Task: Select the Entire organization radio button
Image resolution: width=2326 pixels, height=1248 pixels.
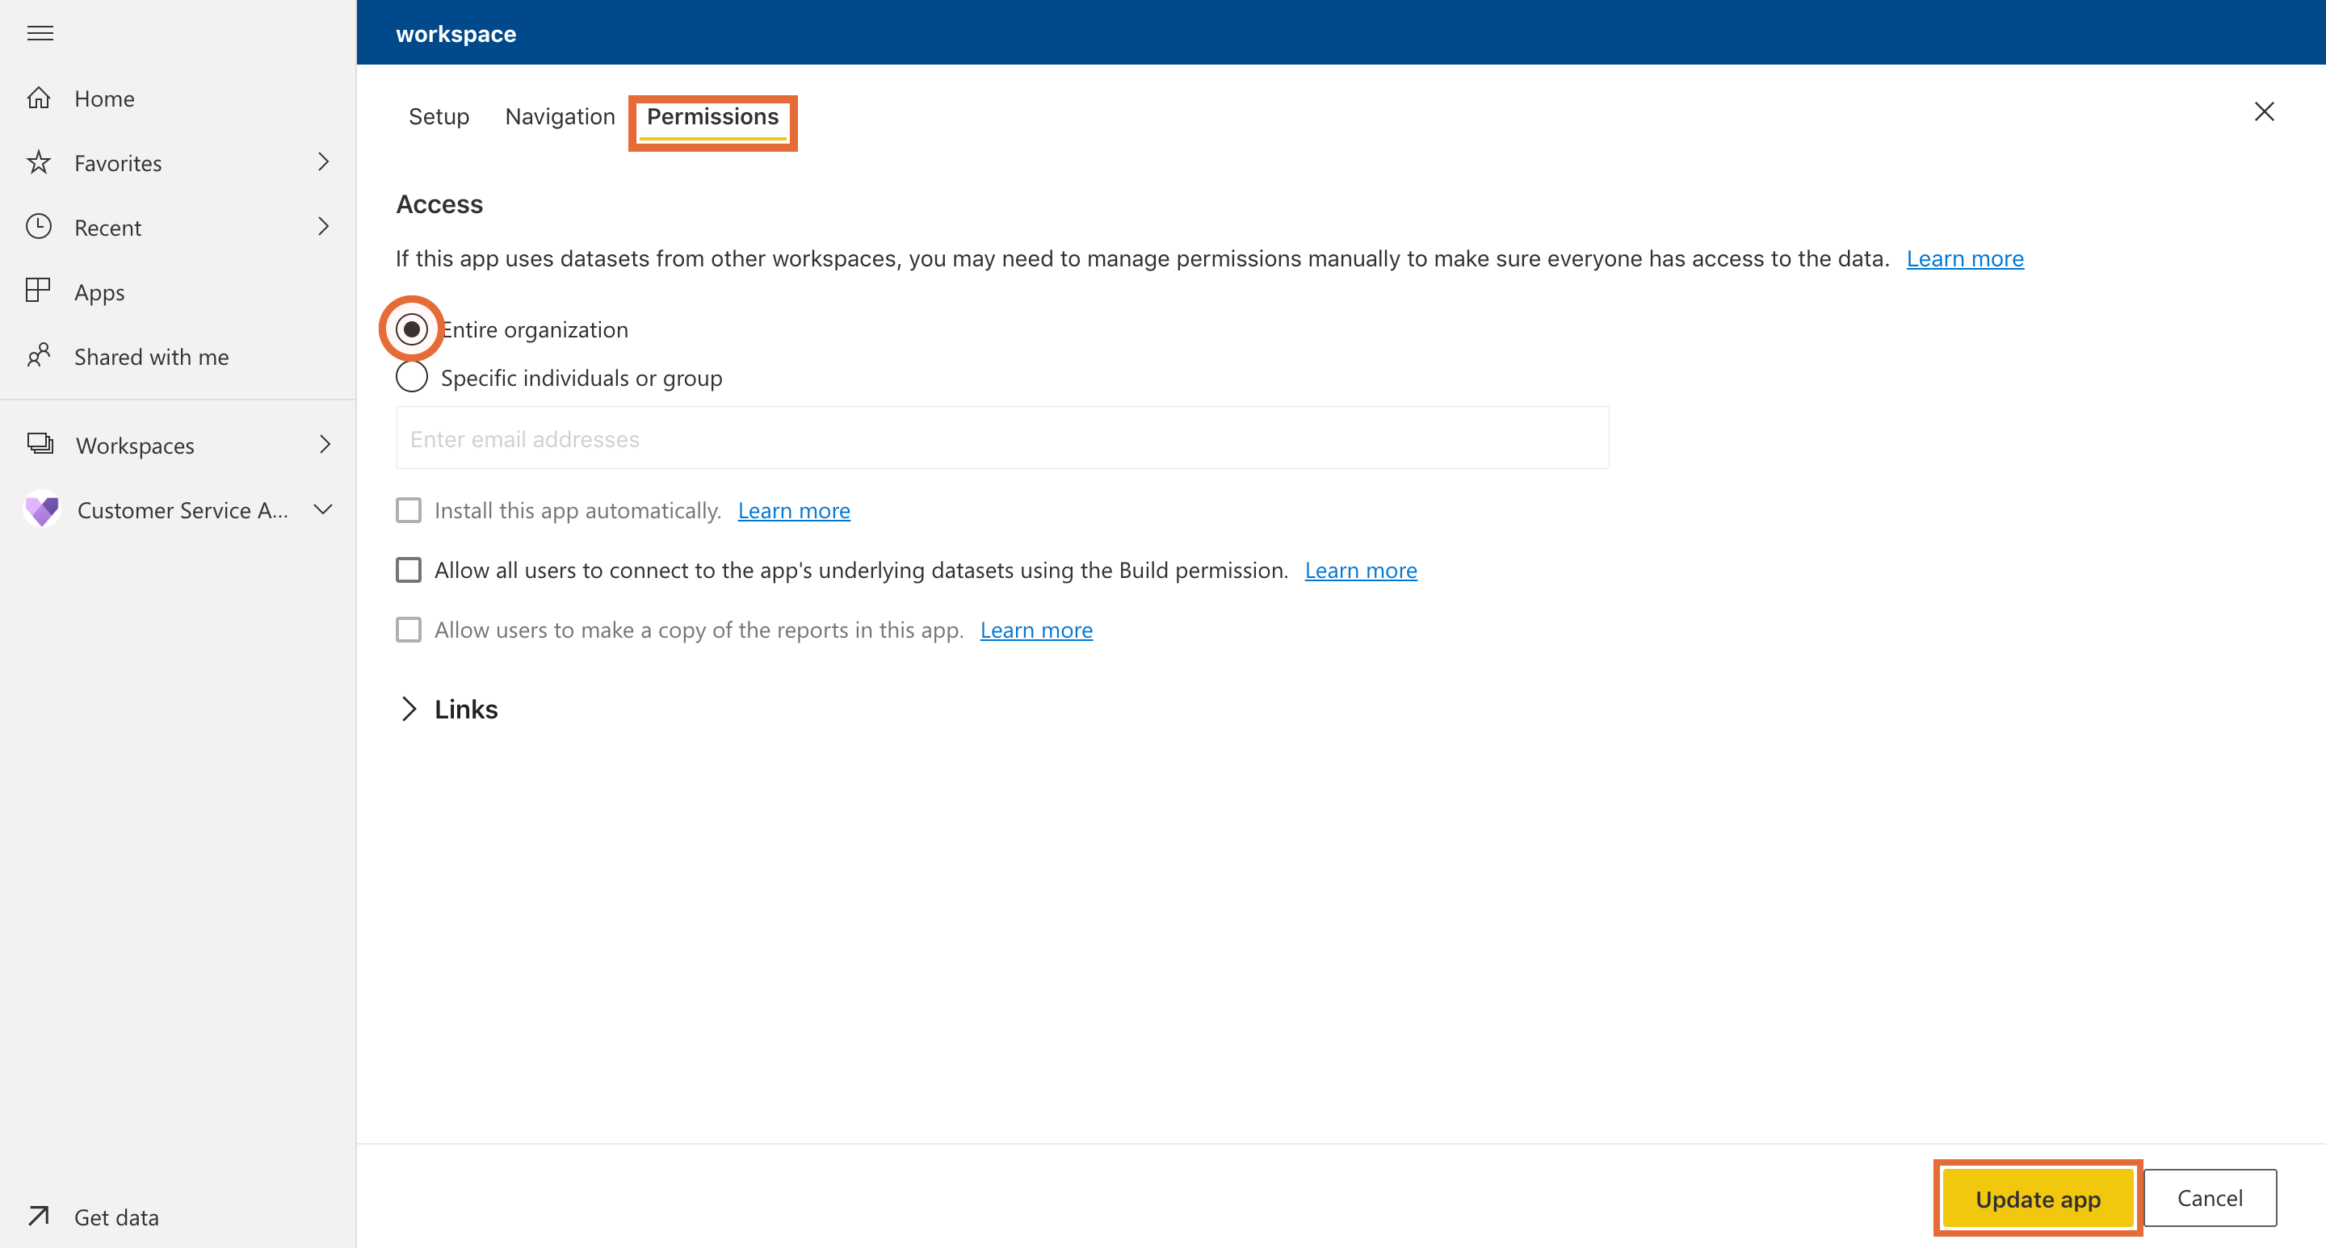Action: coord(412,329)
